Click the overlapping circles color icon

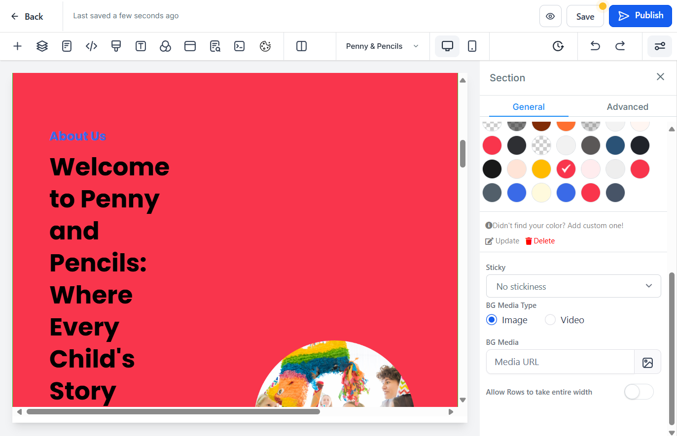point(165,46)
